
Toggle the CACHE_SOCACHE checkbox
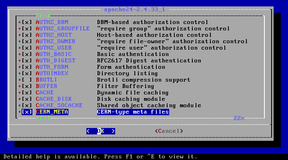27,106
